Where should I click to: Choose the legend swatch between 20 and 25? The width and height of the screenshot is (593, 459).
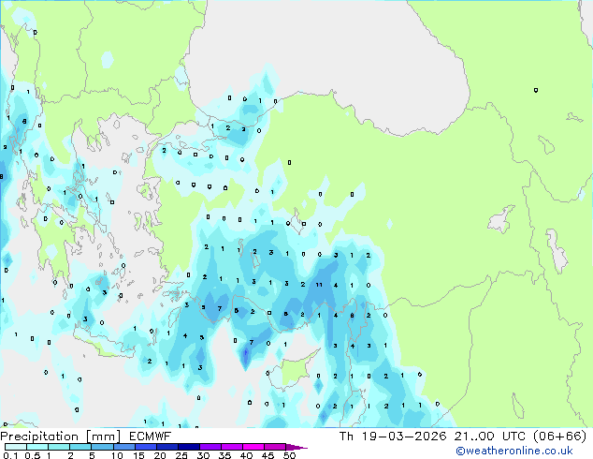click(x=166, y=447)
